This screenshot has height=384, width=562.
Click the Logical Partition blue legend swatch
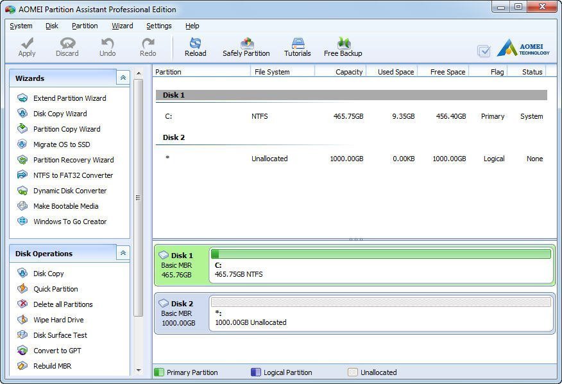[255, 372]
